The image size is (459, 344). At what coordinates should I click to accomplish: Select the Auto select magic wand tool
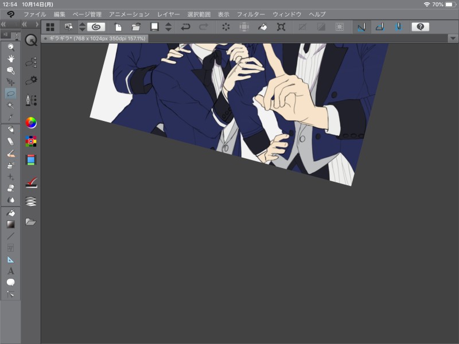[x=10, y=105]
